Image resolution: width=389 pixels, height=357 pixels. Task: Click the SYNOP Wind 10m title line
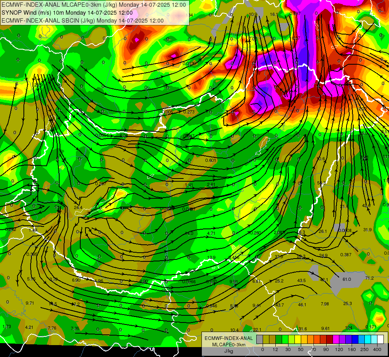[x=67, y=13]
